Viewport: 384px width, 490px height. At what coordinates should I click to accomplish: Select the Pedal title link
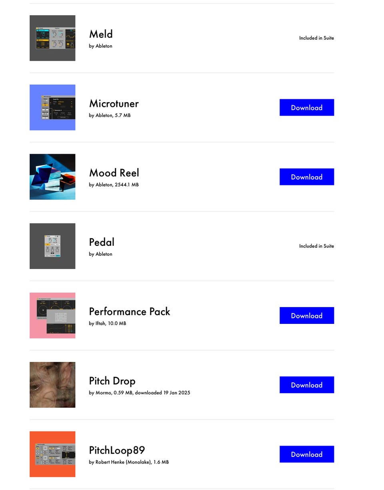point(102,242)
